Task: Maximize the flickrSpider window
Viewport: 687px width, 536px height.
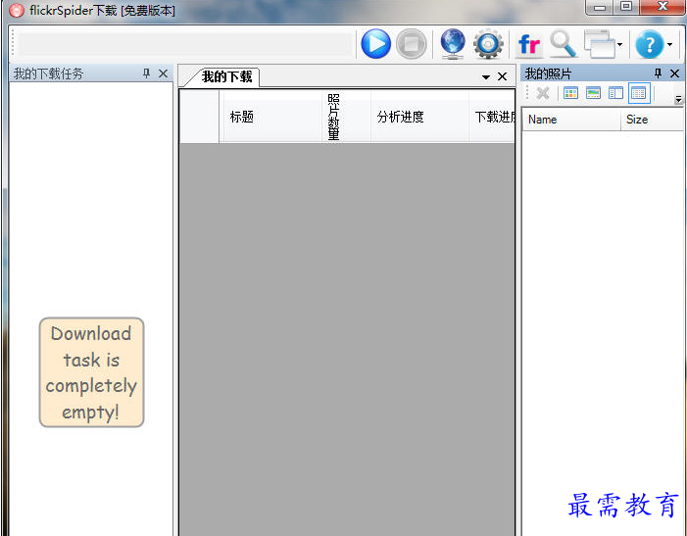Action: (626, 7)
